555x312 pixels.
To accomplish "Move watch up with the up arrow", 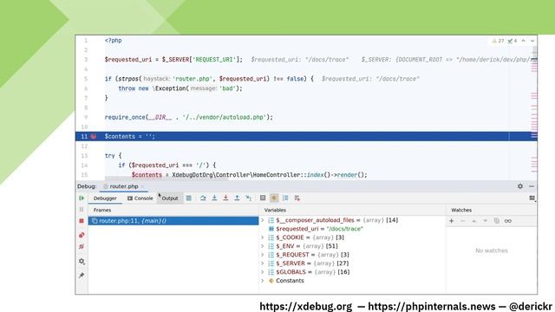I will coord(474,221).
